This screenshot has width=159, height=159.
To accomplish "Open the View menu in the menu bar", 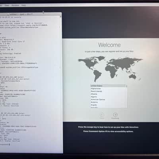I will [x=7, y=5].
